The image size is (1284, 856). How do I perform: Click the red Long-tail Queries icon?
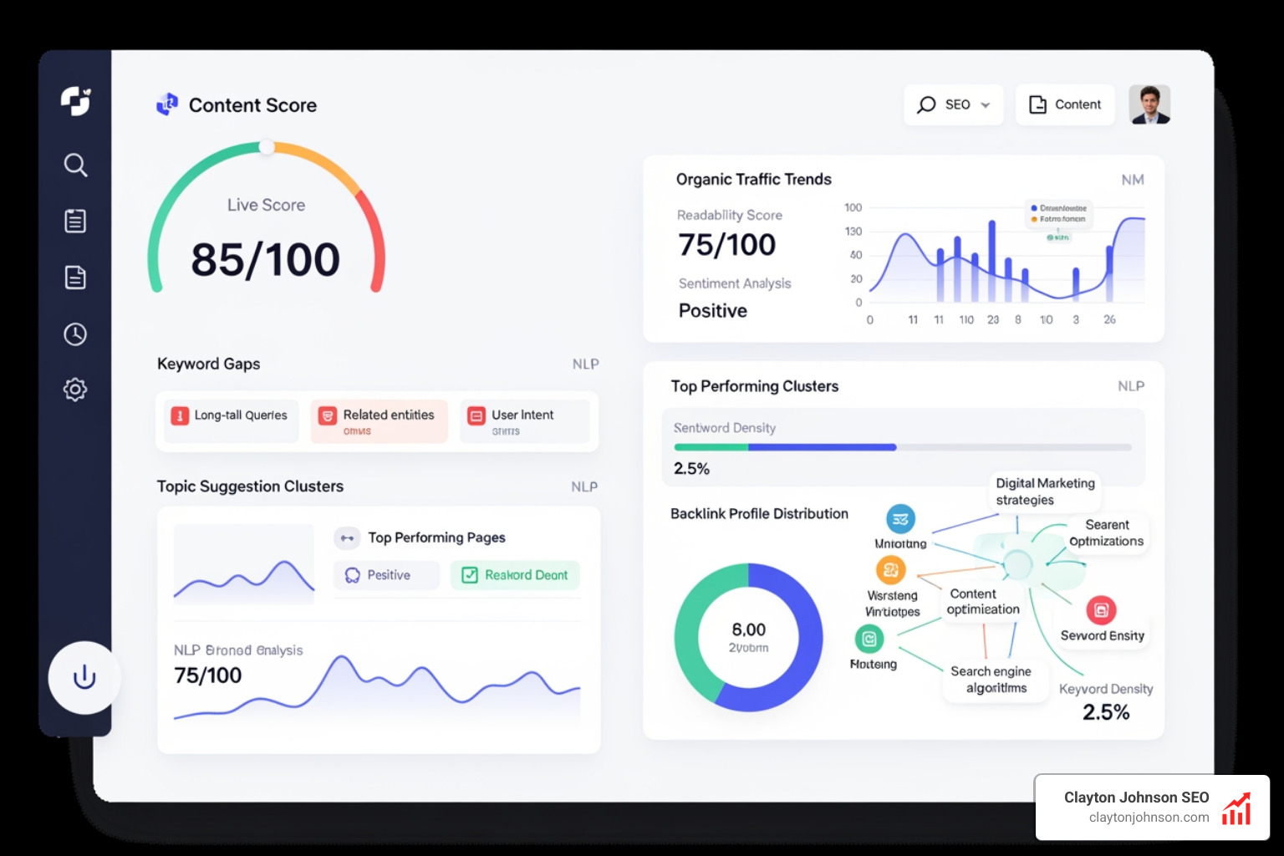[178, 415]
